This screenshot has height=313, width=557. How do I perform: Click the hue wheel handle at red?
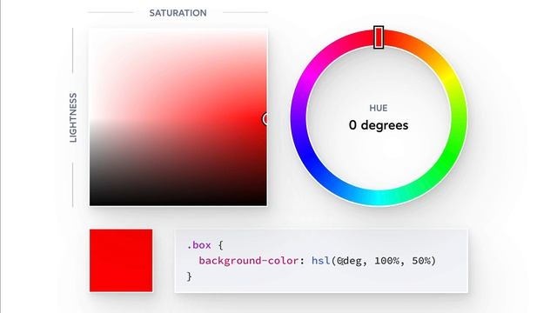click(379, 37)
